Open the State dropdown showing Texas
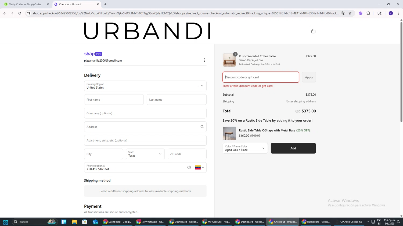Screen dimensions: 403x226 (x=145, y=154)
